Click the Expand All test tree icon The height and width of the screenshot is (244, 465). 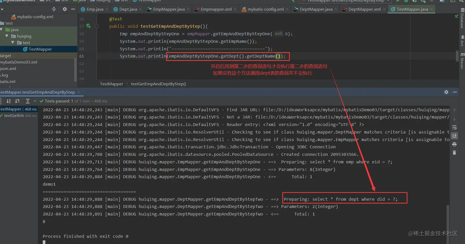28,101
